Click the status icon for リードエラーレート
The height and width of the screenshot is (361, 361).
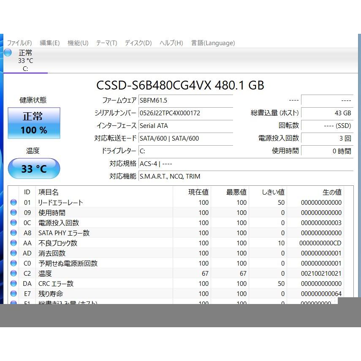tap(14, 203)
